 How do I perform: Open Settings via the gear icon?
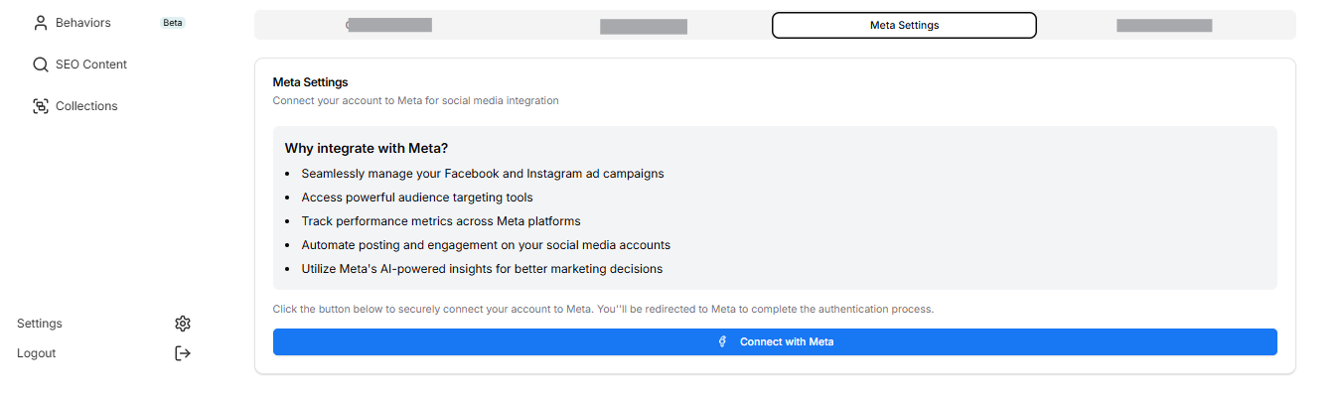click(183, 324)
